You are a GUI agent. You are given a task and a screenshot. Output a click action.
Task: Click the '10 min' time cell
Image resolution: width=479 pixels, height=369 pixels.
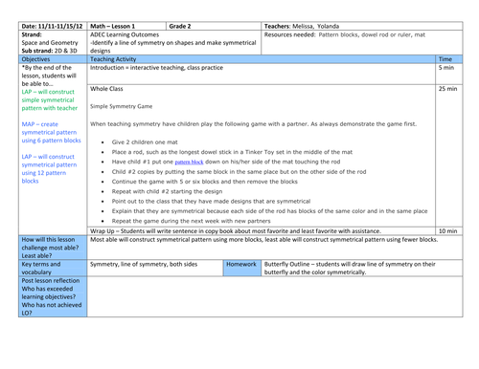click(449, 231)
